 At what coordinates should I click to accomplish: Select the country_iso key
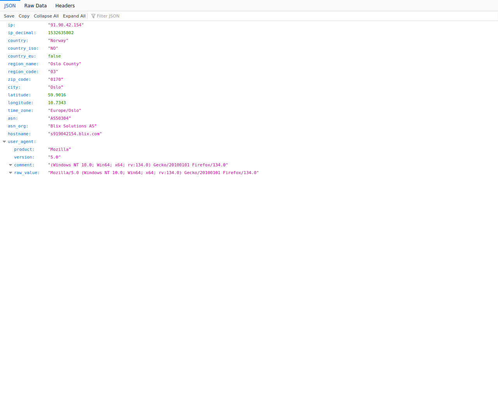tap(23, 49)
